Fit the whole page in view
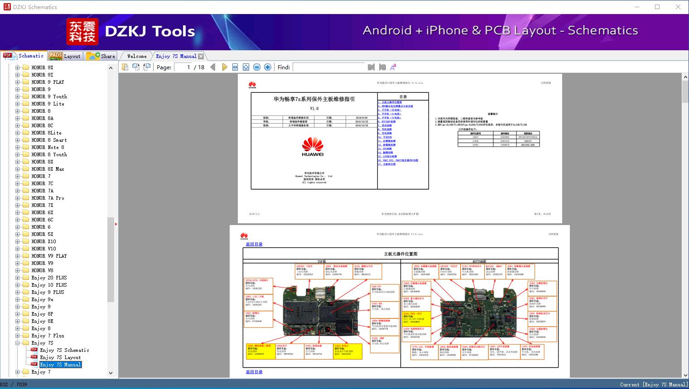689x389 pixels. click(x=246, y=67)
